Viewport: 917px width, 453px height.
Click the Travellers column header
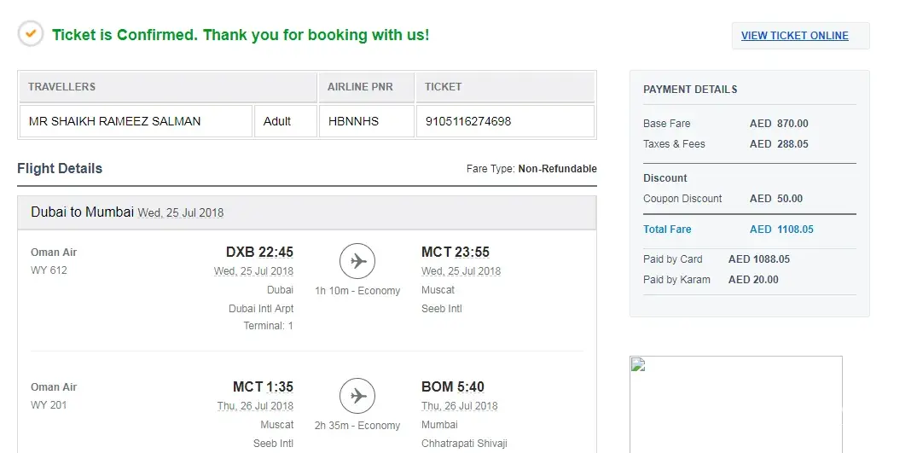[x=61, y=87]
